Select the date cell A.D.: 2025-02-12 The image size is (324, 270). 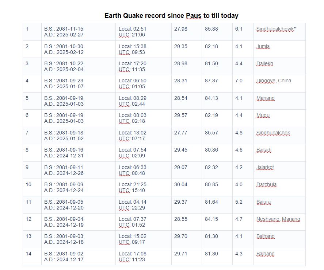coord(64,52)
